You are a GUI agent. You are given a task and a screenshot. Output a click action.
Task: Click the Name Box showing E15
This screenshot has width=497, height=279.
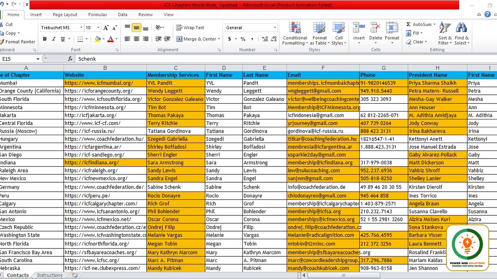click(17, 59)
